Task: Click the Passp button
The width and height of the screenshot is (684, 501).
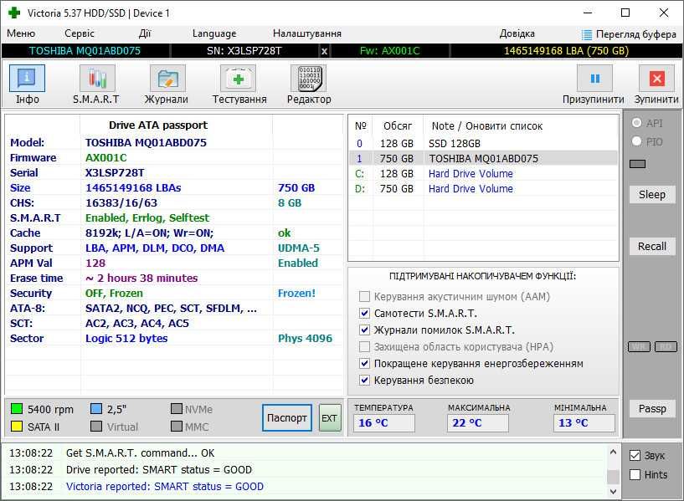Action: click(x=652, y=409)
